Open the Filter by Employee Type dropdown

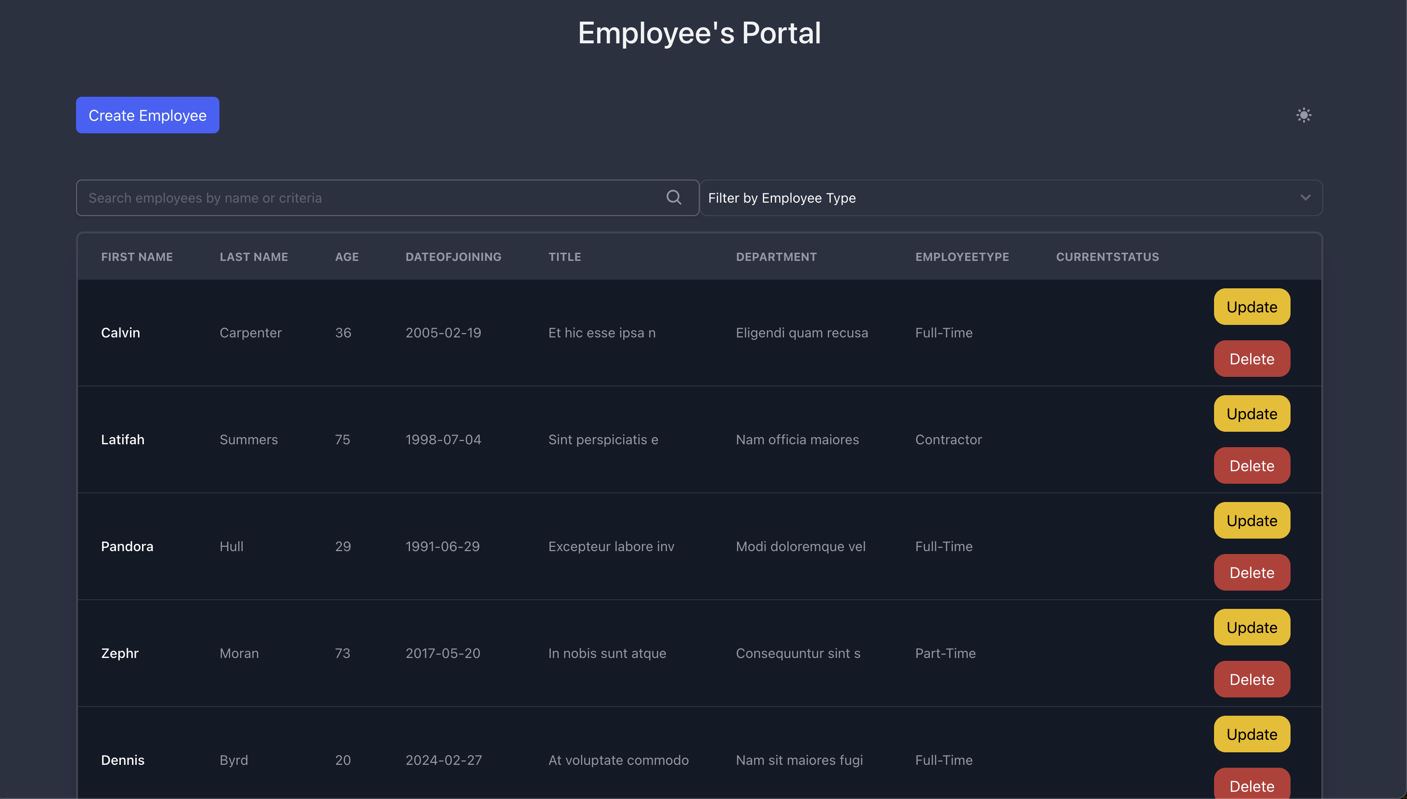tap(1011, 197)
